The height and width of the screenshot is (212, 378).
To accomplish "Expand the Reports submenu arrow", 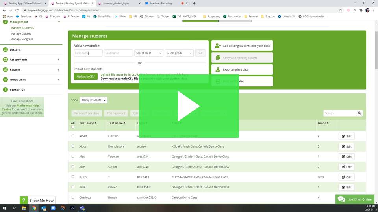I will click(59, 70).
